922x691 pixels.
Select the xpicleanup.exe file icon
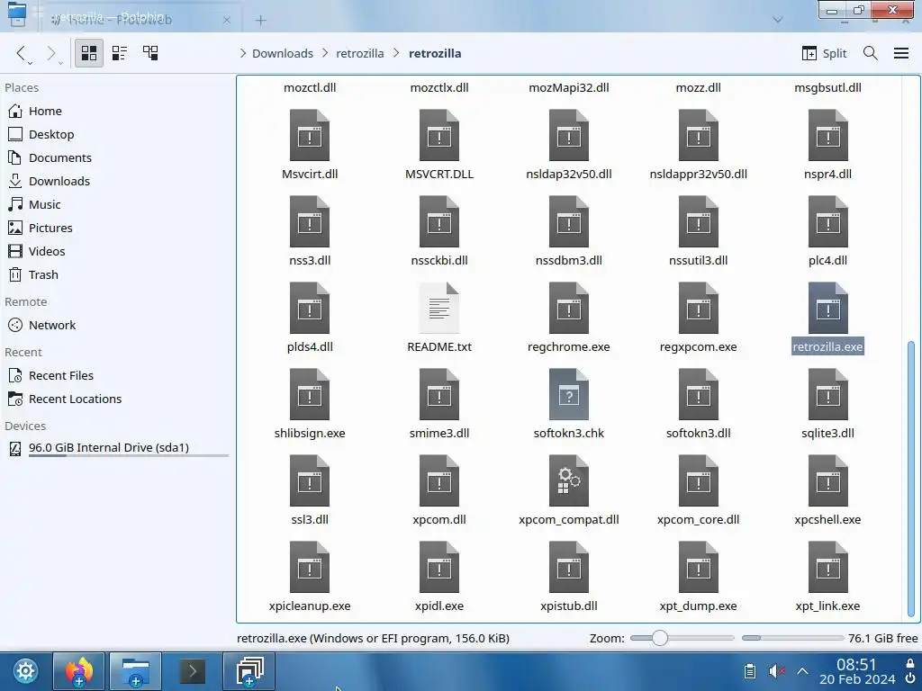click(x=310, y=567)
